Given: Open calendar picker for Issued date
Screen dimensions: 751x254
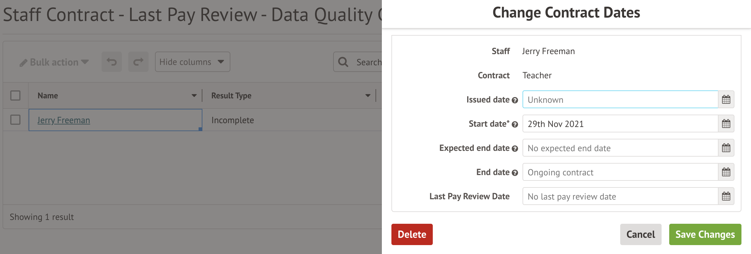Looking at the screenshot, I should click(x=726, y=100).
